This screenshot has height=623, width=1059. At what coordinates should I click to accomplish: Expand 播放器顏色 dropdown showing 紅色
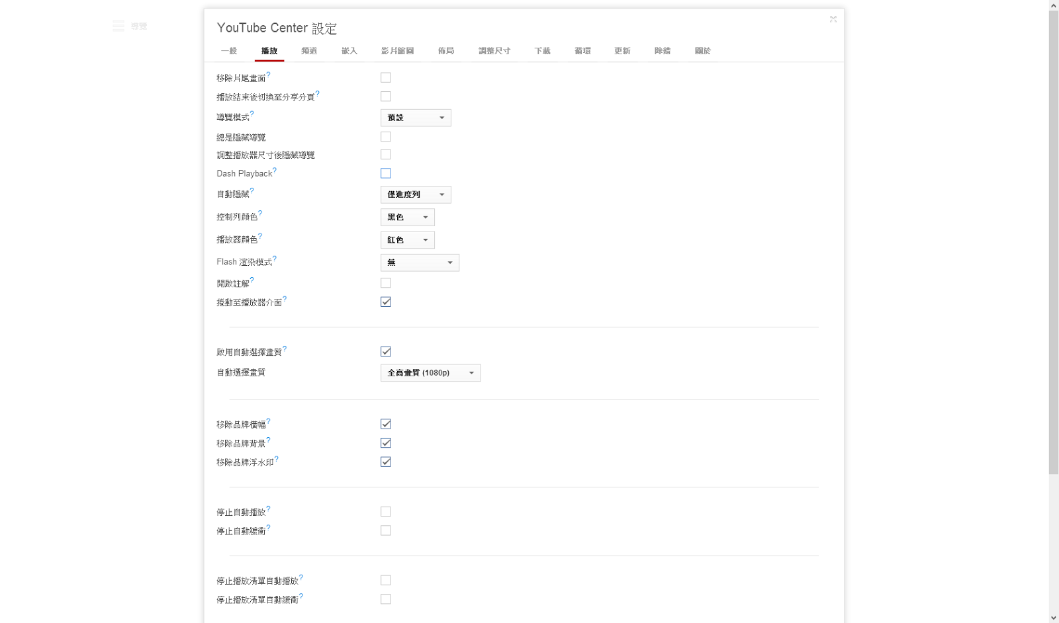(x=408, y=240)
